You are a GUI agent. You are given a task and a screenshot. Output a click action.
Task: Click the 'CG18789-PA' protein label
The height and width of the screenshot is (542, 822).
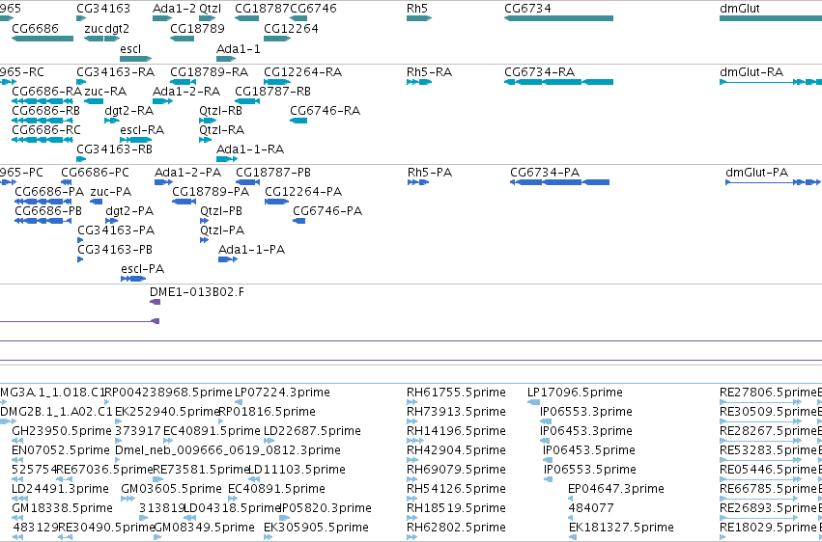[x=211, y=192]
